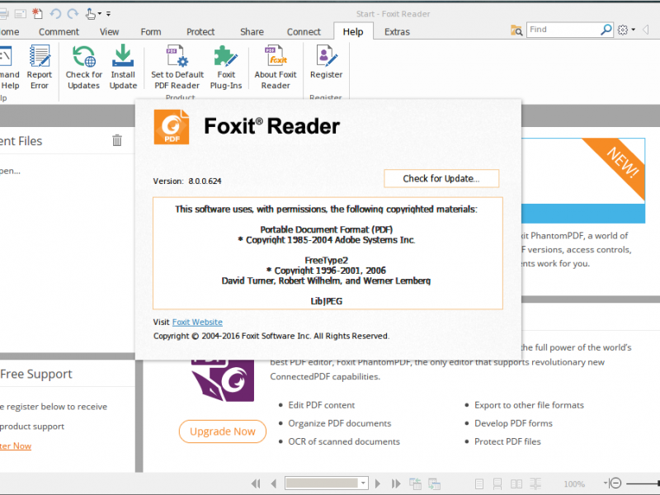This screenshot has height=495, width=660.
Task: Go to previous page in status bar
Action: tap(274, 483)
